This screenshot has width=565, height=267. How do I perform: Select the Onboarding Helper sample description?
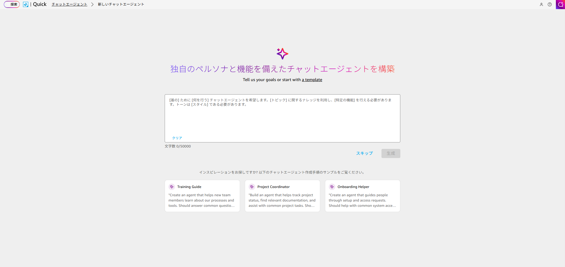point(362,200)
